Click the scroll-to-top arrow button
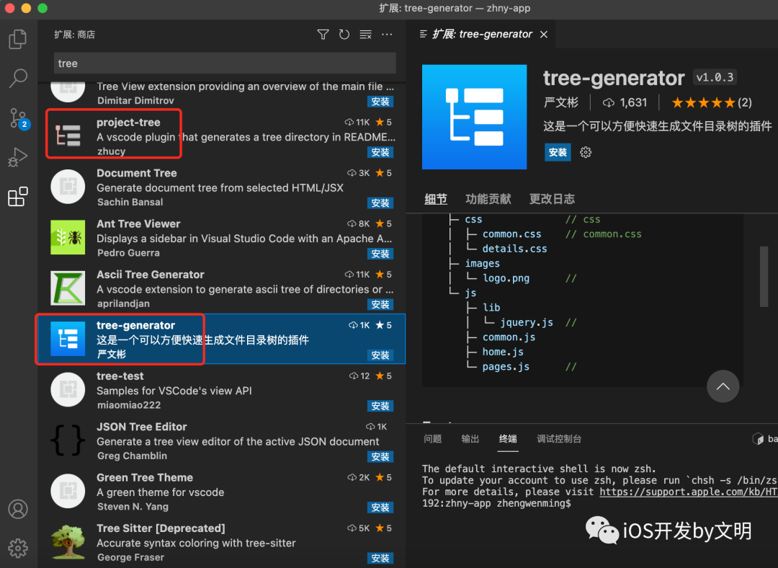 pos(723,386)
